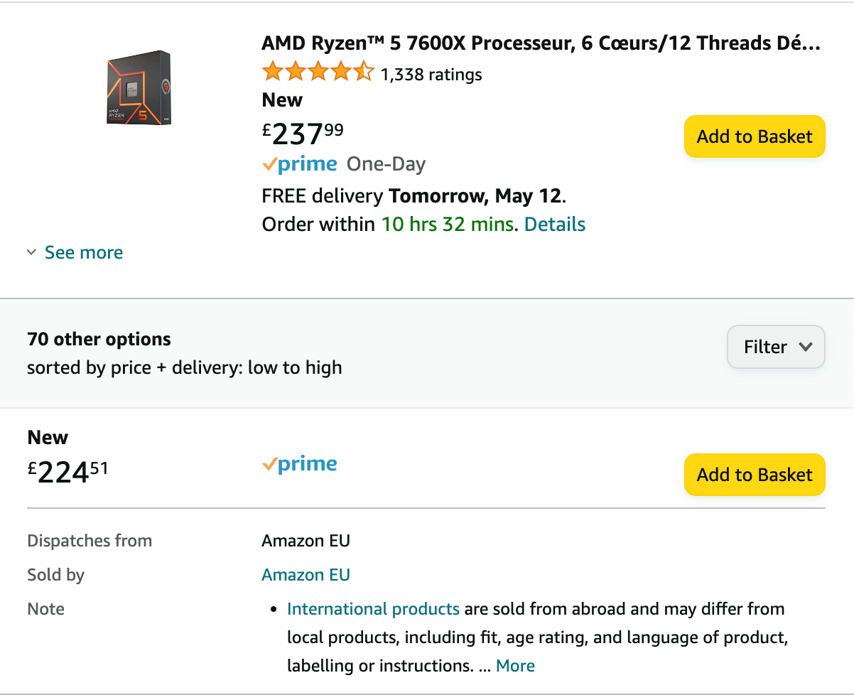Click the prime logo on £224.51 offer

click(x=300, y=464)
